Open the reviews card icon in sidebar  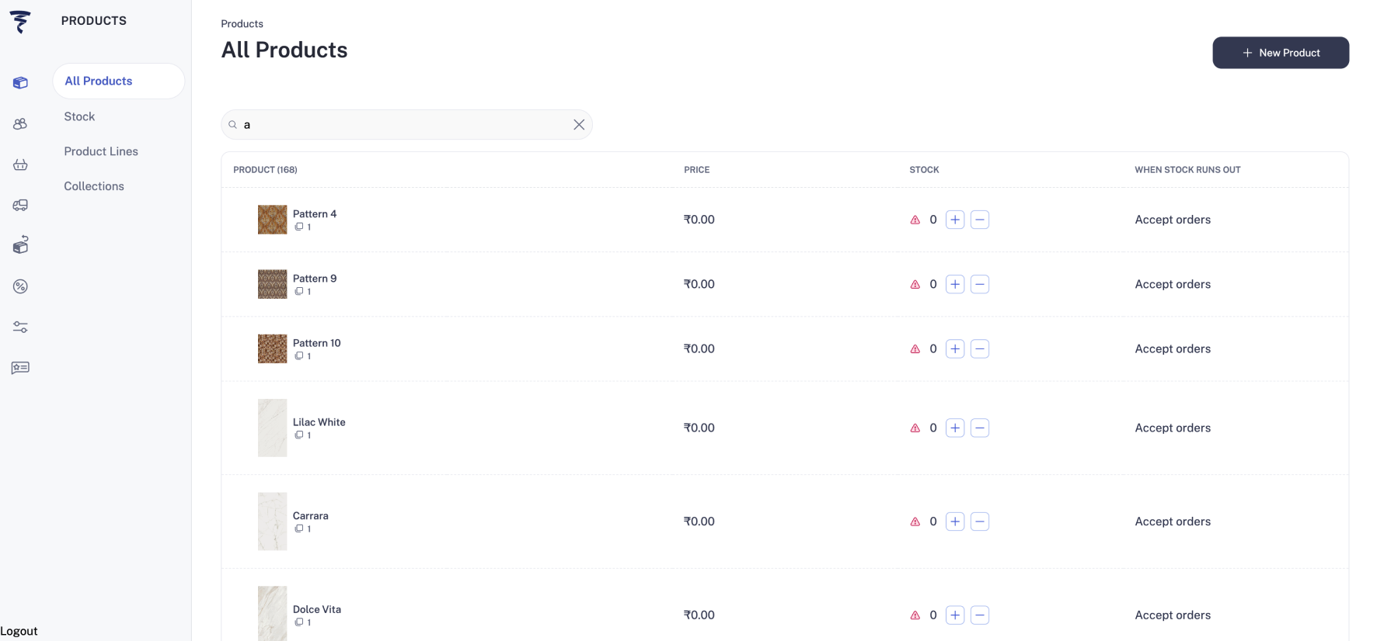point(20,368)
